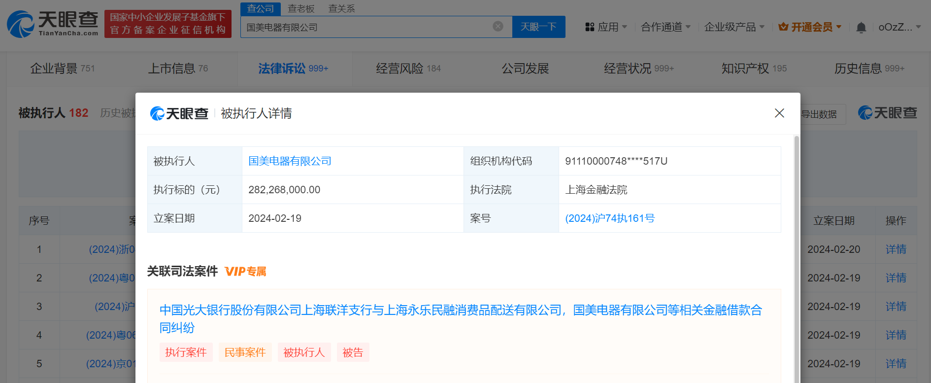
Task: Click the dialog's vertical scrollbar
Action: point(797,246)
